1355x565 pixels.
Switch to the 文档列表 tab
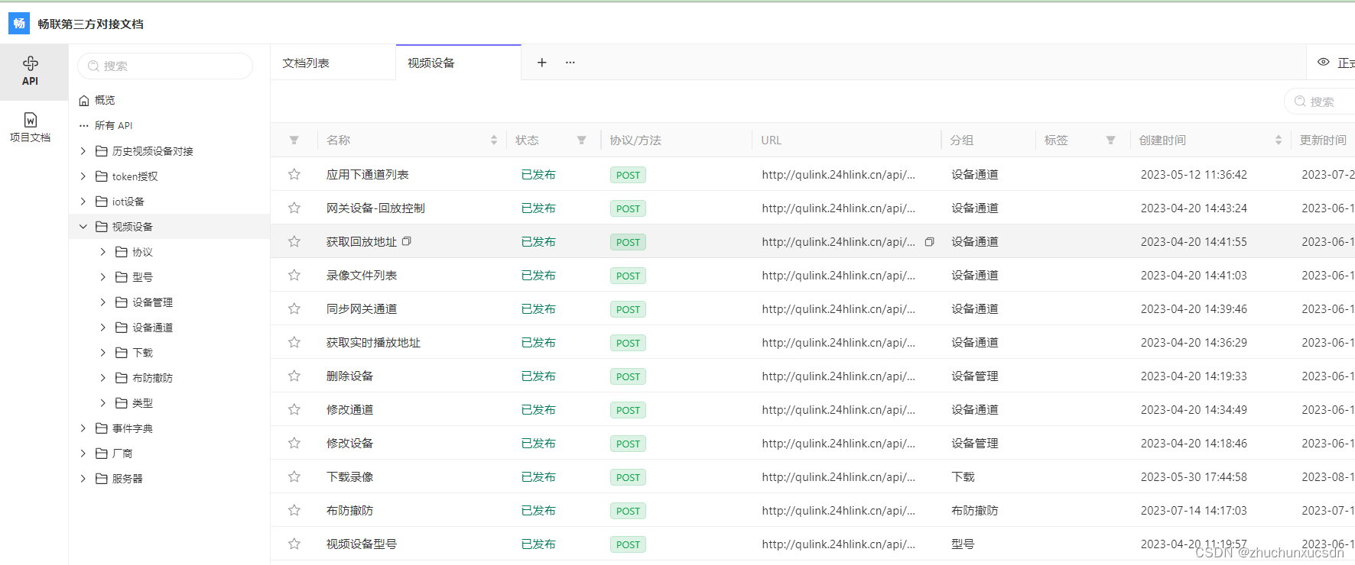coord(333,63)
